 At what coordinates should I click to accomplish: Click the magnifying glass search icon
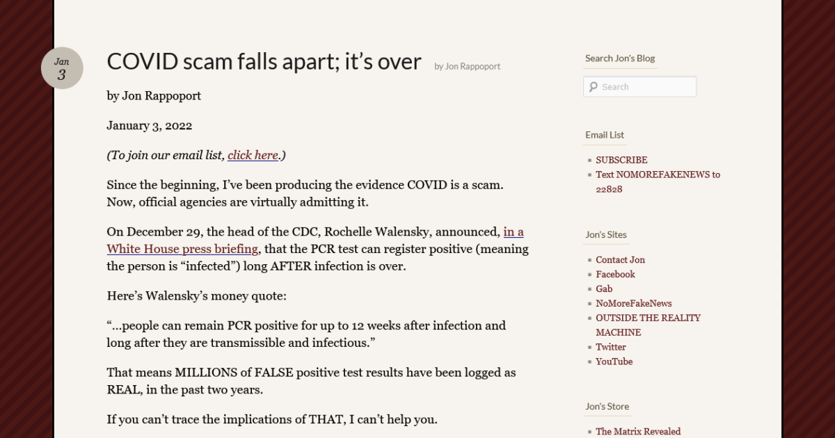(592, 86)
